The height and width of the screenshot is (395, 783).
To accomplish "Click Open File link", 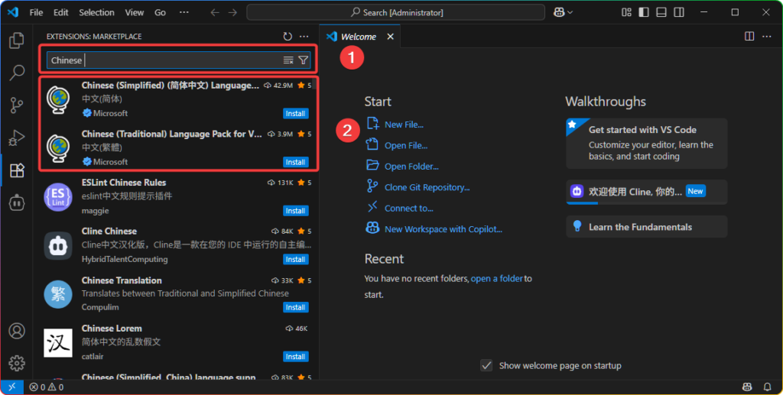I will 405,146.
